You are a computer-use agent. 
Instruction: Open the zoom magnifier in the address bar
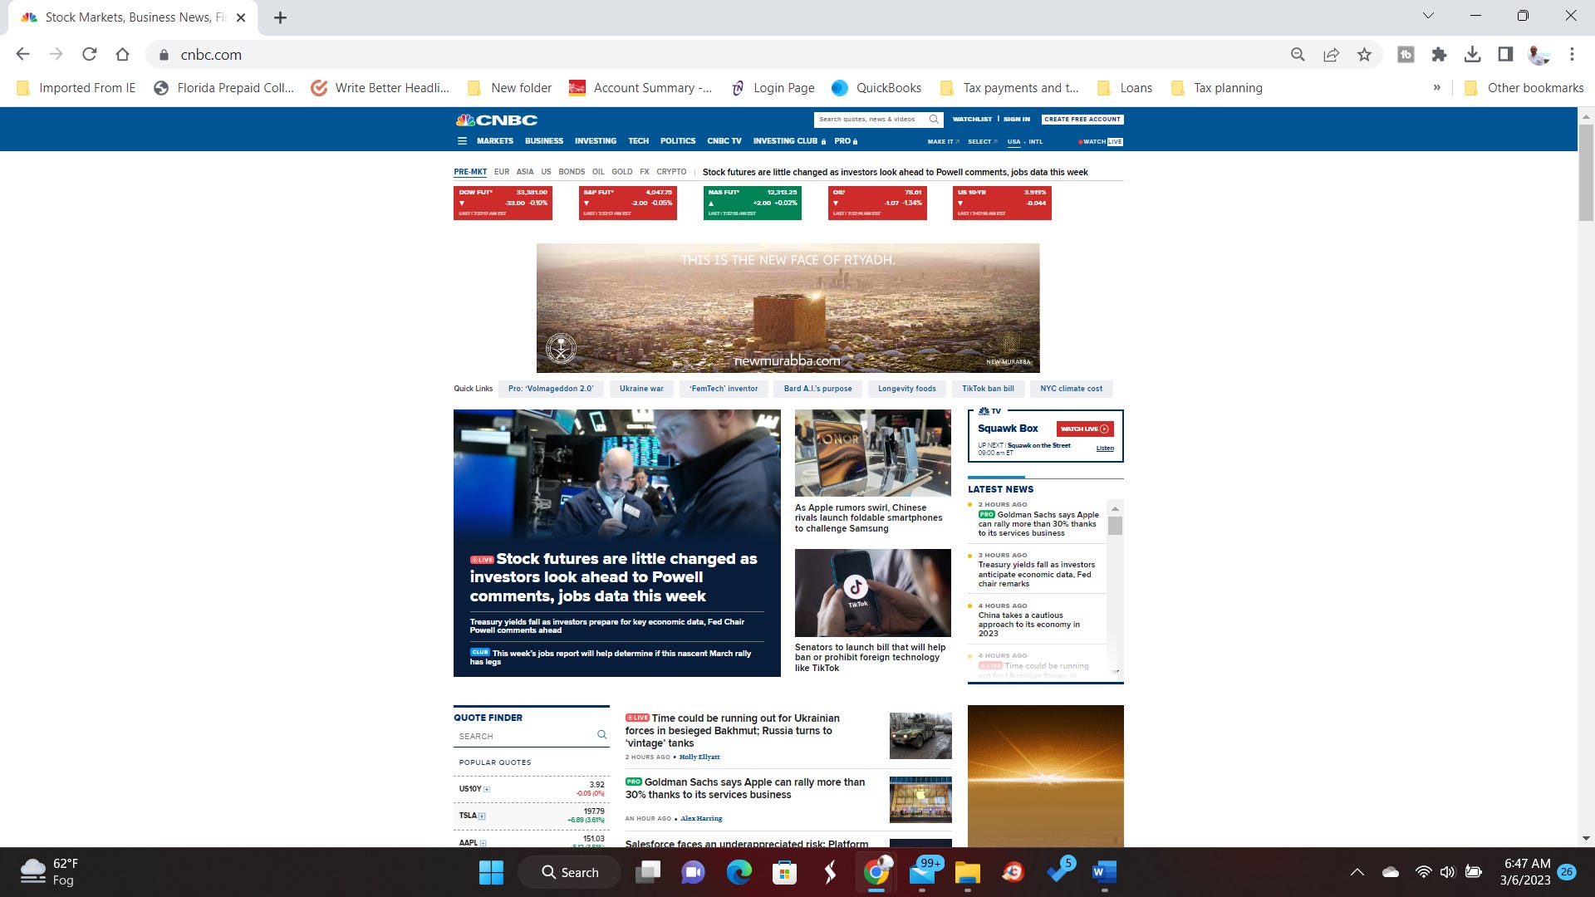point(1298,54)
